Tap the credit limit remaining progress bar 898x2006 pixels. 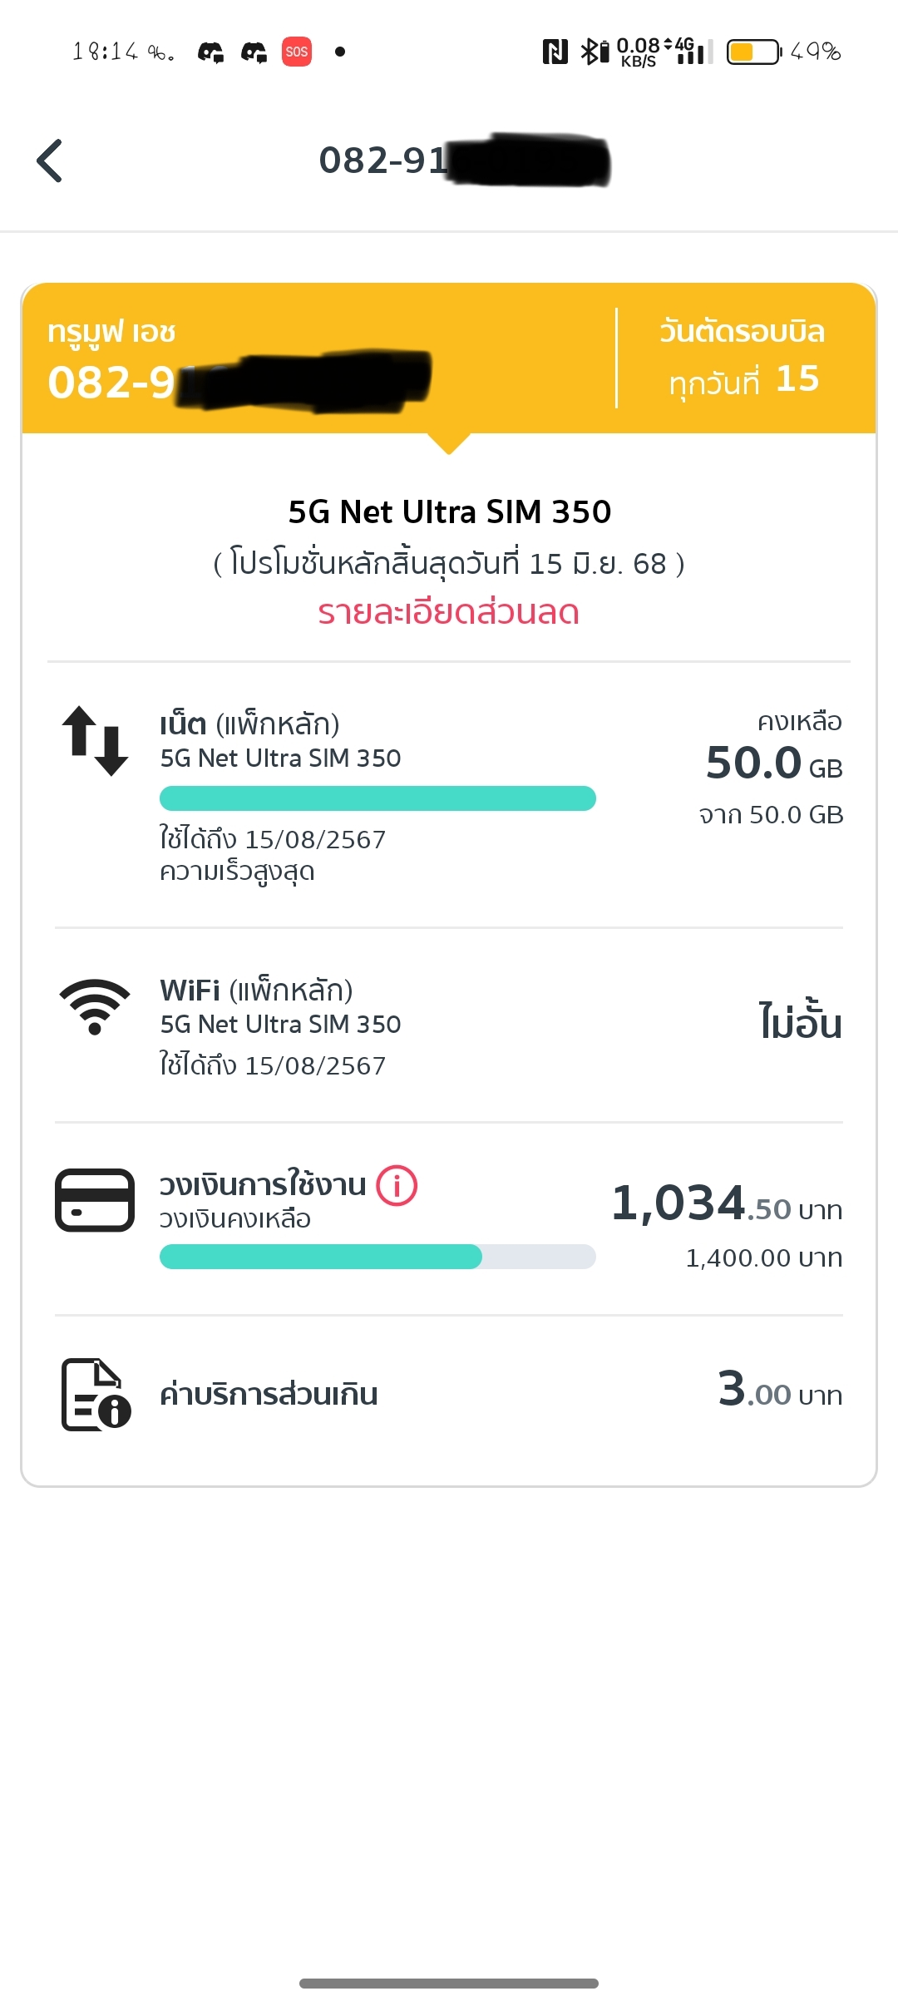[x=377, y=1257]
